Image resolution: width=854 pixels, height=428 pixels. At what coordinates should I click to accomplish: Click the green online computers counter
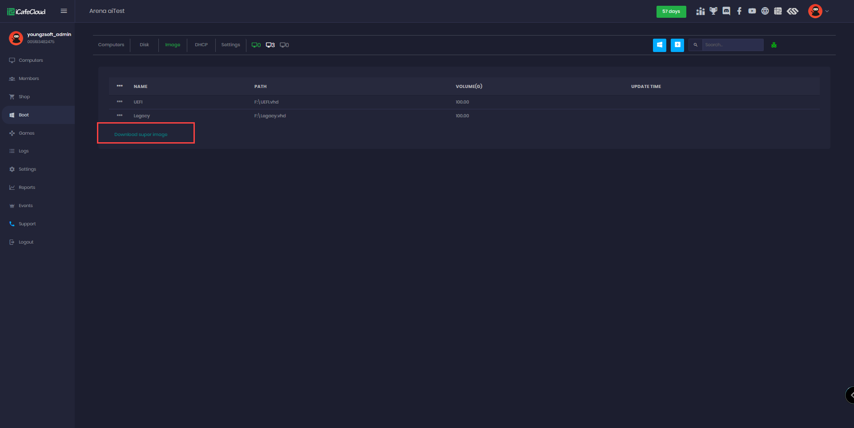pos(256,44)
